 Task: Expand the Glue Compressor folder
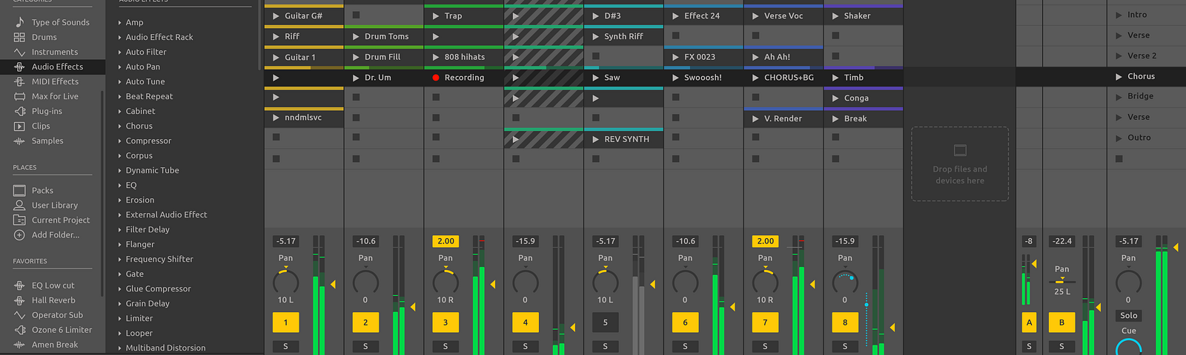(x=119, y=289)
